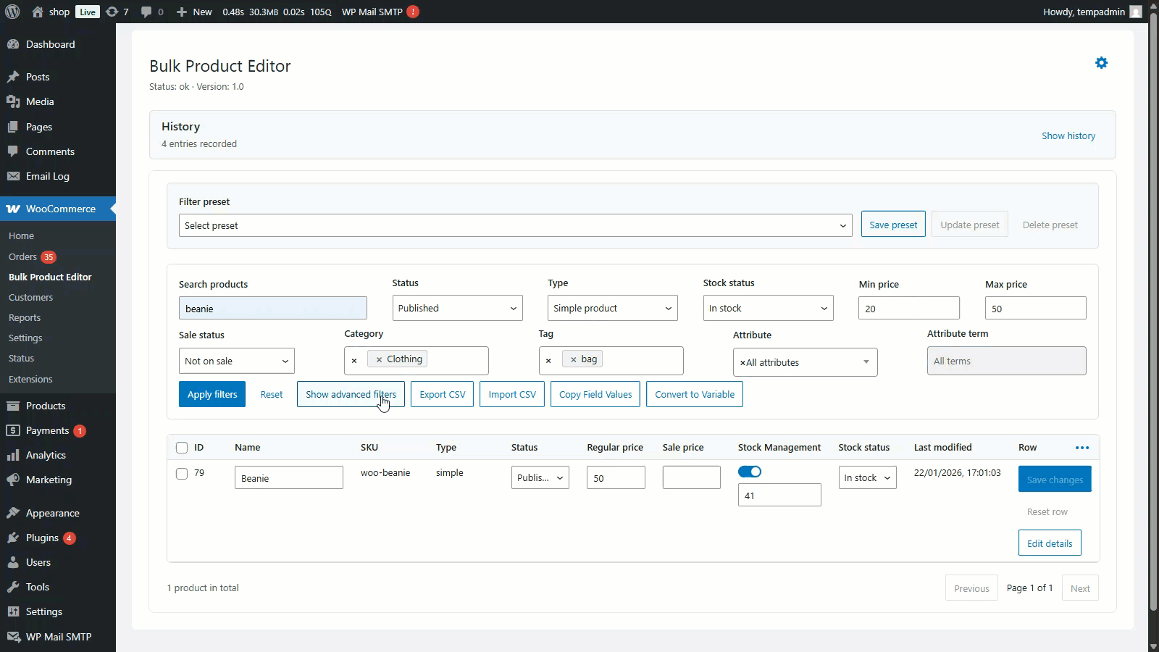Open the comments bubble in admin bar
Viewport: 1159px width, 652px height.
[151, 12]
